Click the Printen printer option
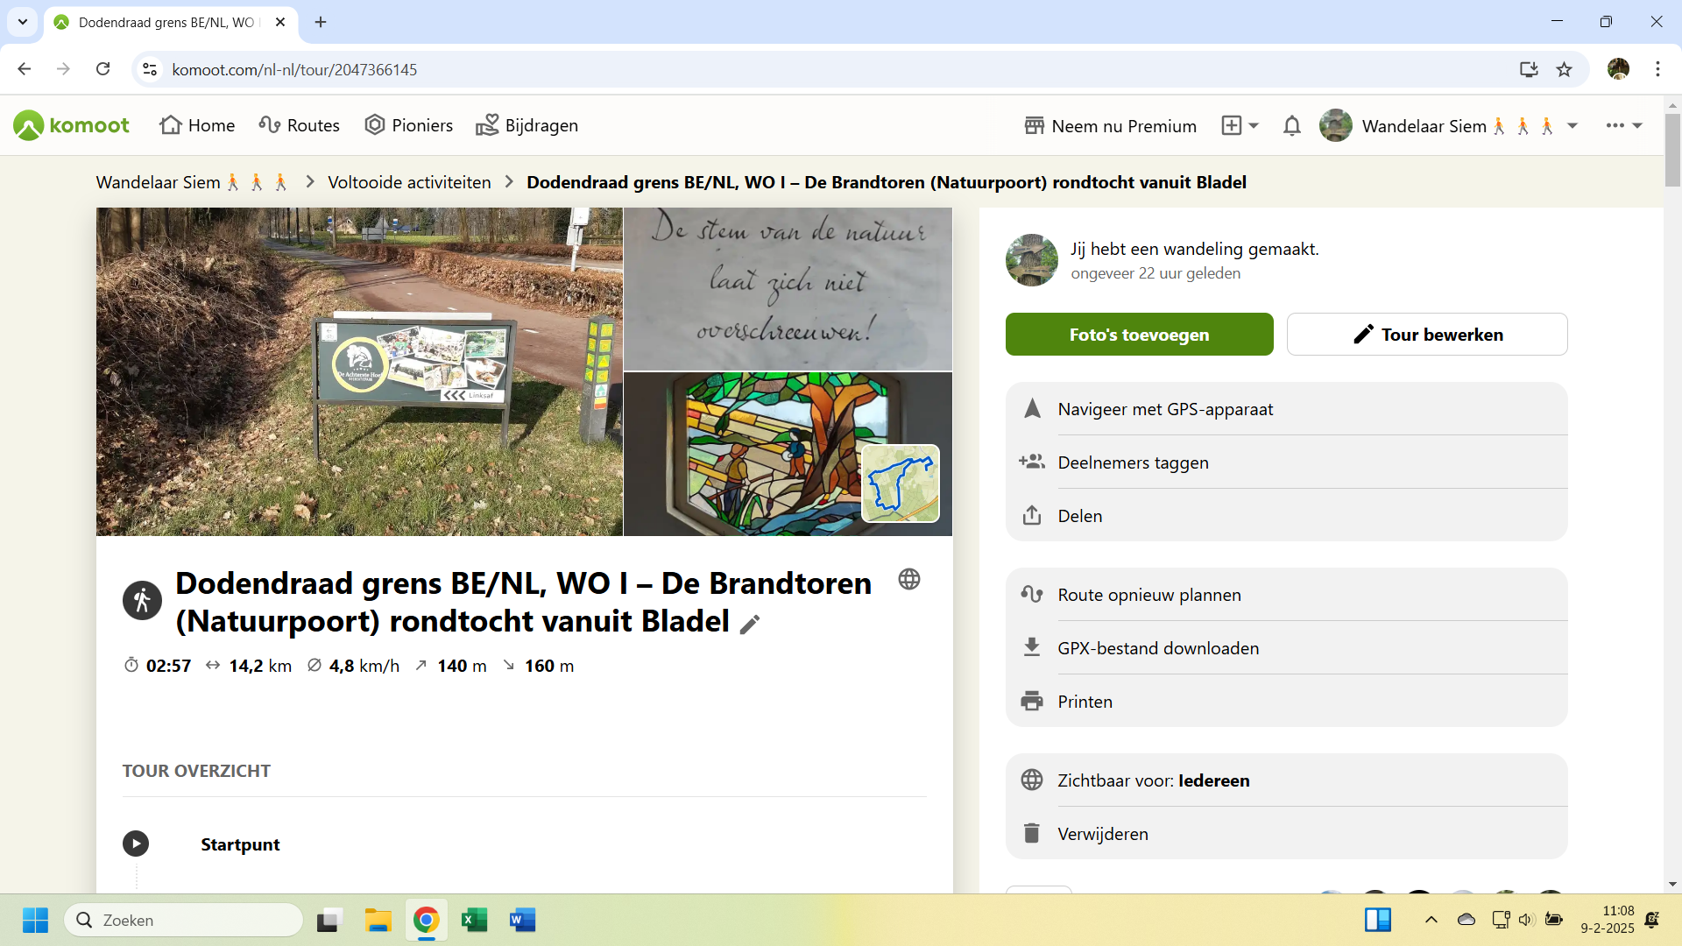The height and width of the screenshot is (946, 1682). point(1085,702)
